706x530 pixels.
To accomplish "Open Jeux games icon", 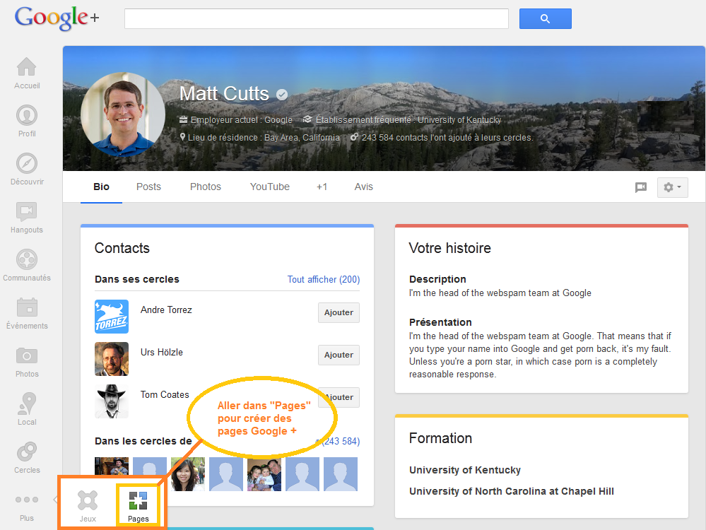I will click(88, 502).
